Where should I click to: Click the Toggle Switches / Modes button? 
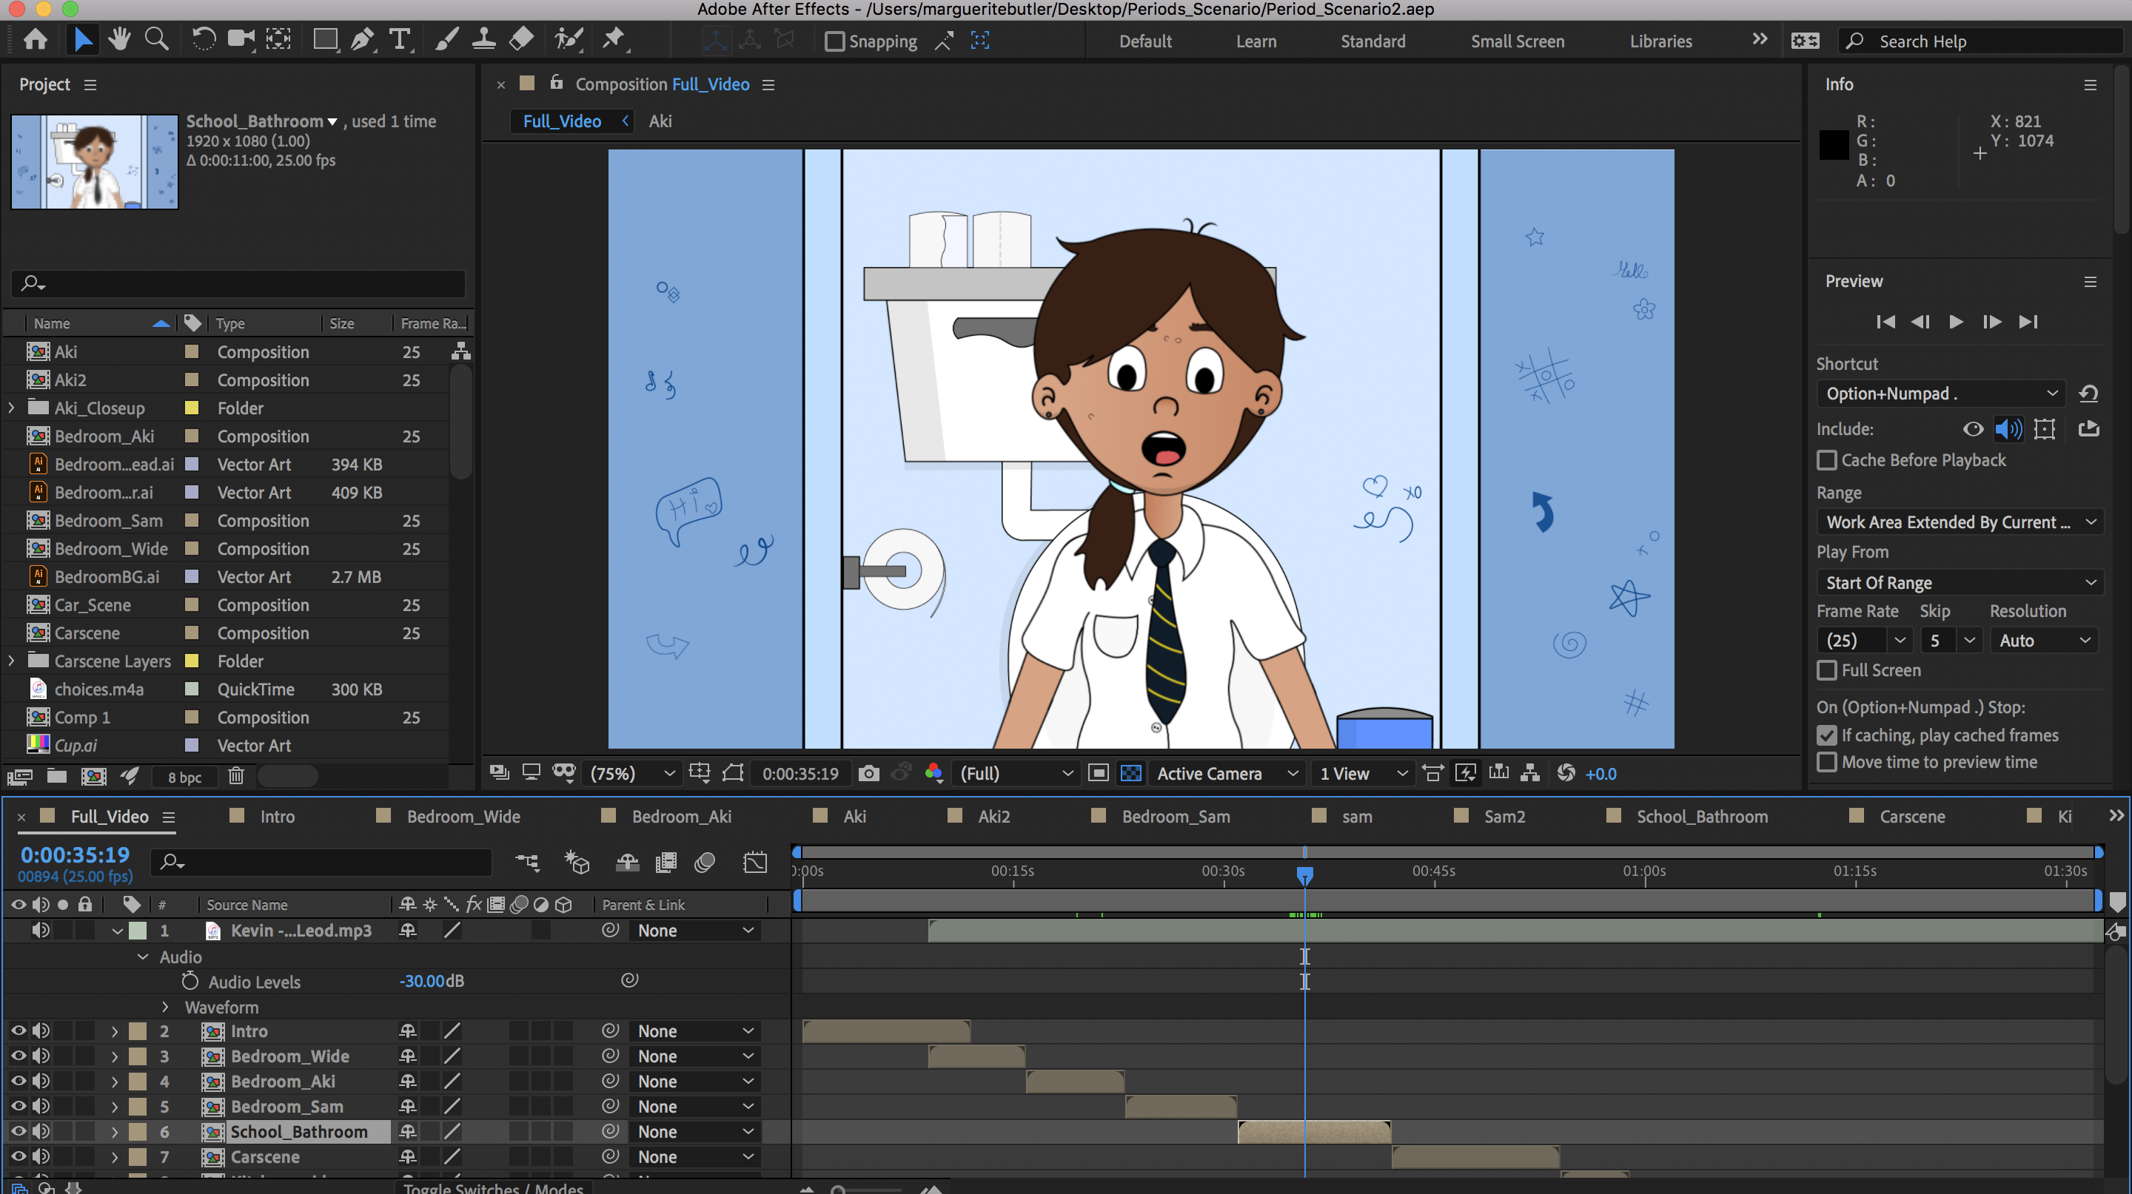point(493,1188)
